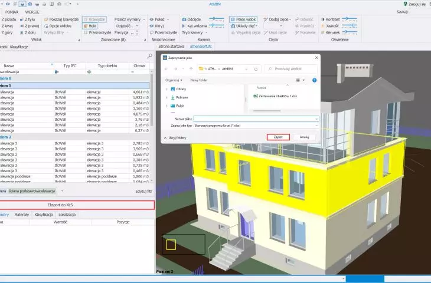Screen dimensions: 431x283
Task: Click 'Nowy folder' in the save dialog
Action: [x=199, y=80]
